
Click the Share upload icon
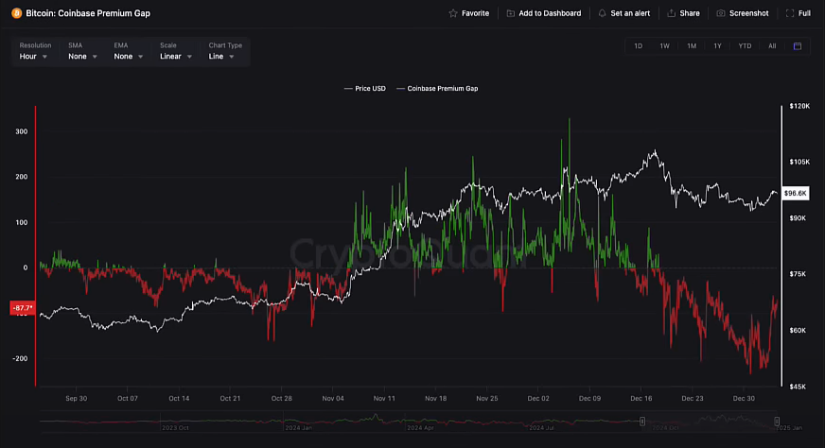672,13
